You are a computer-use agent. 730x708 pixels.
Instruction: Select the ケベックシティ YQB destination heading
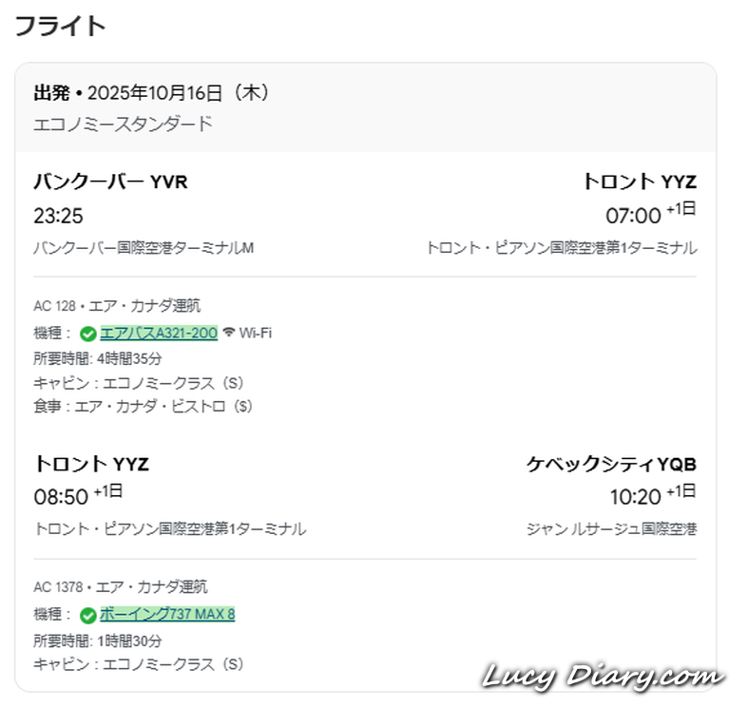(x=611, y=464)
